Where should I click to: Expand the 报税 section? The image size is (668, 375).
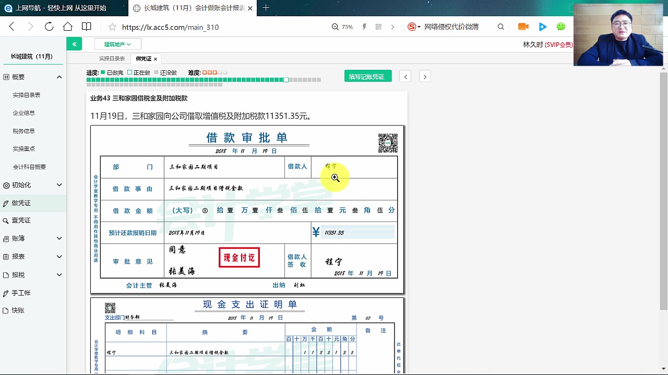tap(59, 274)
